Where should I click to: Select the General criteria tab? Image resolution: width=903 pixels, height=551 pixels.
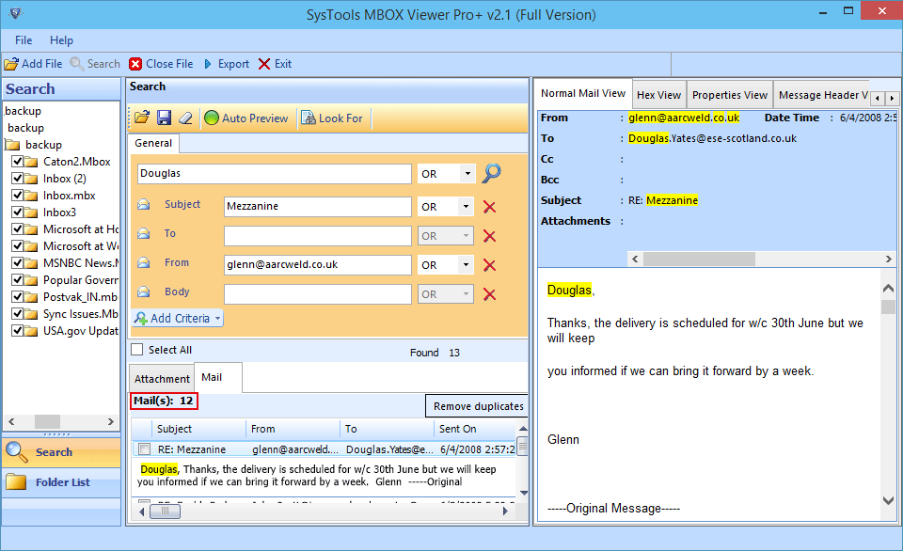[153, 143]
